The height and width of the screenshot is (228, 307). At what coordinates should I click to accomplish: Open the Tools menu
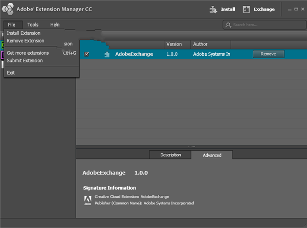coord(33,25)
